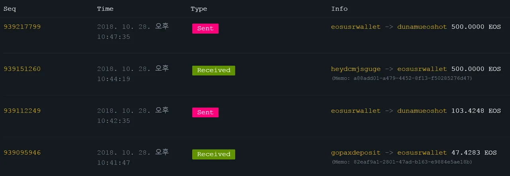Open sequence number 939095946
Viewport: 510px width, 176px height.
pyautogui.click(x=22, y=153)
